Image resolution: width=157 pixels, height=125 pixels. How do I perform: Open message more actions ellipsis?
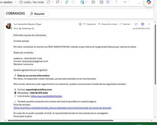click(149, 24)
